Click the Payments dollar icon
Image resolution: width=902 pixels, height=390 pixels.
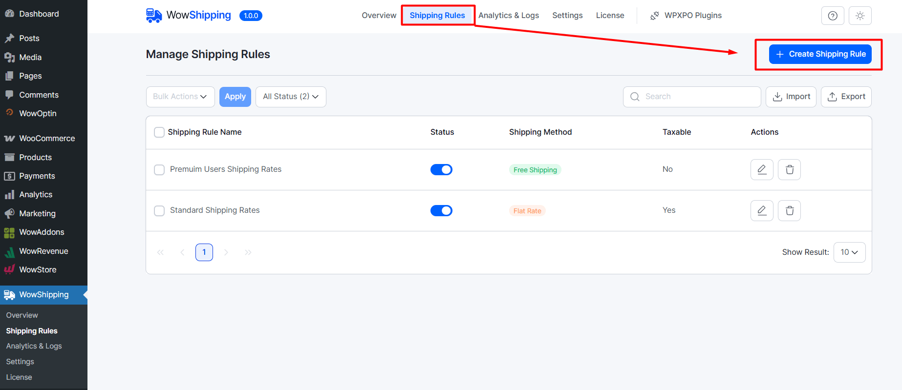click(9, 176)
